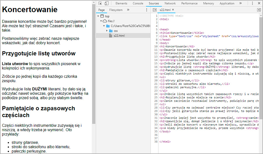Viewport: 263px width, 154px height.
Task: Open the Memory tab
Action: pos(208,3)
